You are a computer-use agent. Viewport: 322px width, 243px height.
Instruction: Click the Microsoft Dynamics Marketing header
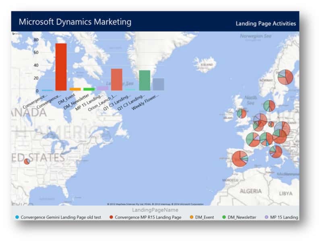click(75, 22)
